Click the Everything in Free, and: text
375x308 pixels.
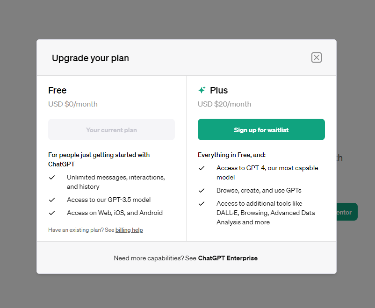(231, 155)
